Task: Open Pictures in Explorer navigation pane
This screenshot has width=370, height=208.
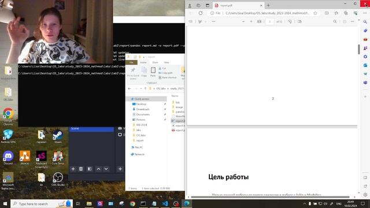Action: (x=140, y=120)
